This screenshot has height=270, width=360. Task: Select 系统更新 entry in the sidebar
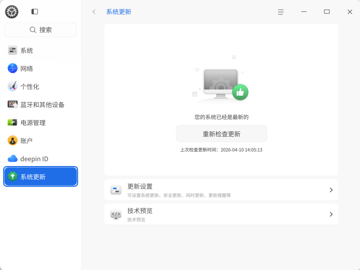click(x=40, y=177)
